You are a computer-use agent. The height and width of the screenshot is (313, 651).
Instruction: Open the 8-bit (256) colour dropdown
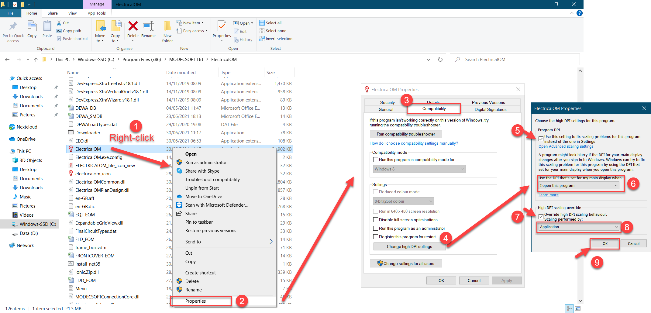tap(403, 201)
